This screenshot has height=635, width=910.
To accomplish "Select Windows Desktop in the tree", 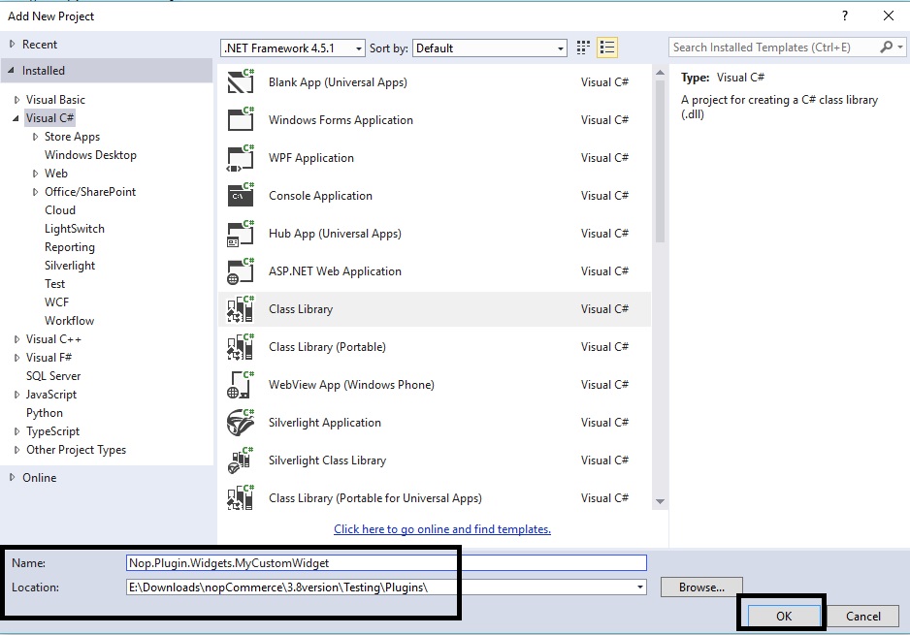I will click(x=90, y=155).
